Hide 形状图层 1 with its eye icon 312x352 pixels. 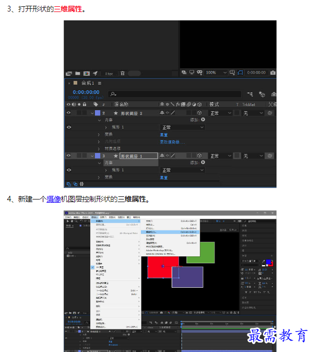69,155
